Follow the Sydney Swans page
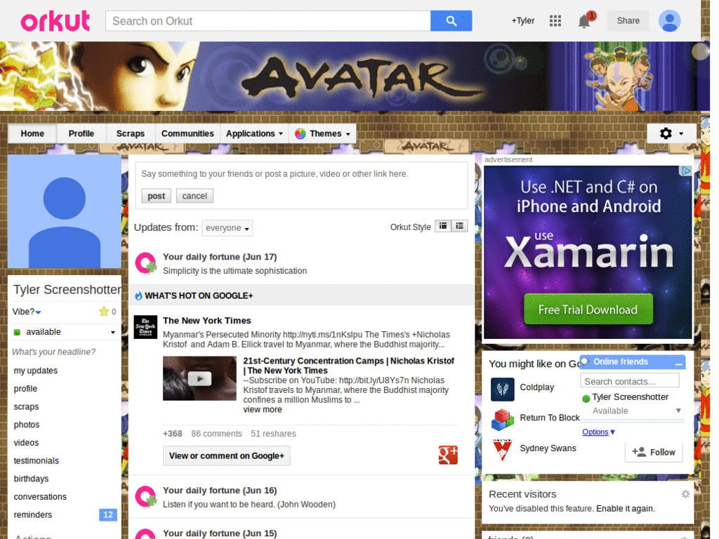Image resolution: width=719 pixels, height=539 pixels. [654, 453]
